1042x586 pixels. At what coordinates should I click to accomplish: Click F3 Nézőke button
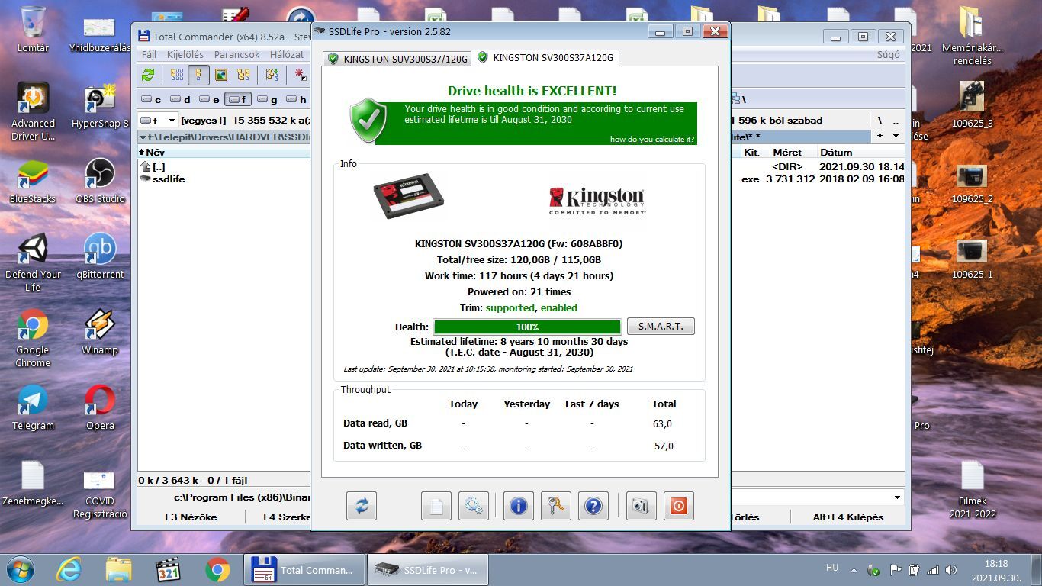(191, 517)
